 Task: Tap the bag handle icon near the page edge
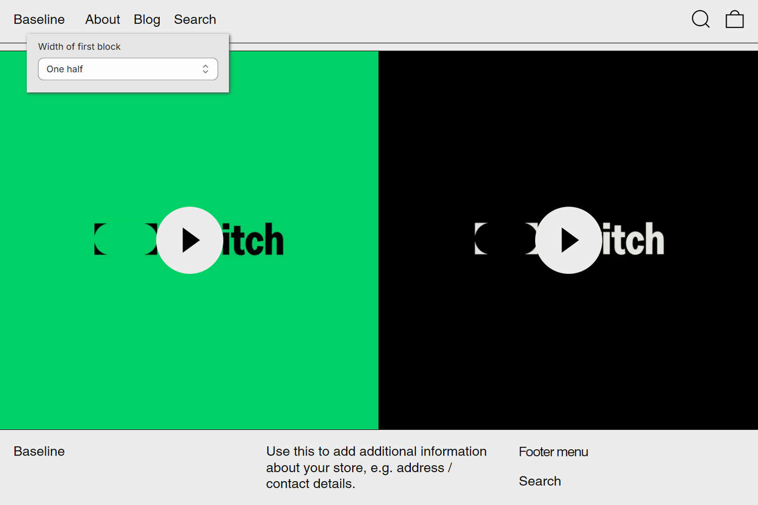(734, 19)
